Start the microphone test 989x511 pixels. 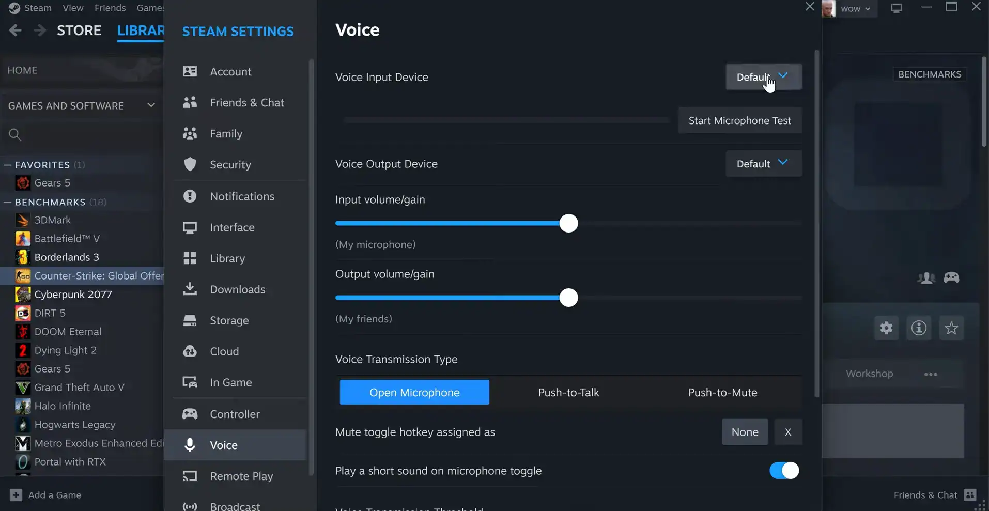click(x=740, y=120)
